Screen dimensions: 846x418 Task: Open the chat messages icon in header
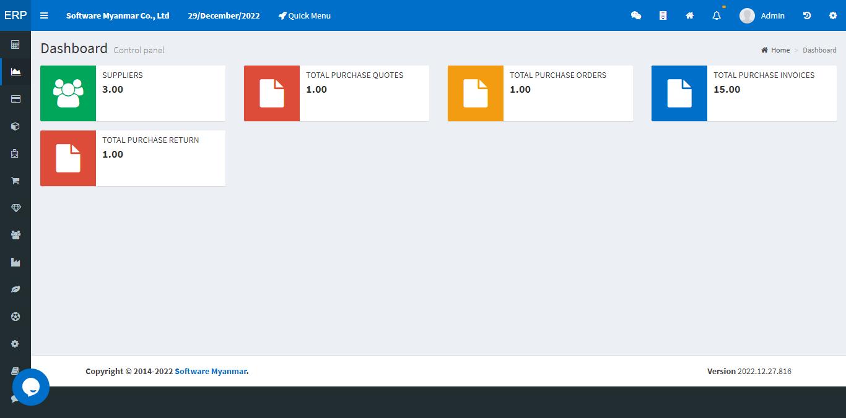(636, 15)
